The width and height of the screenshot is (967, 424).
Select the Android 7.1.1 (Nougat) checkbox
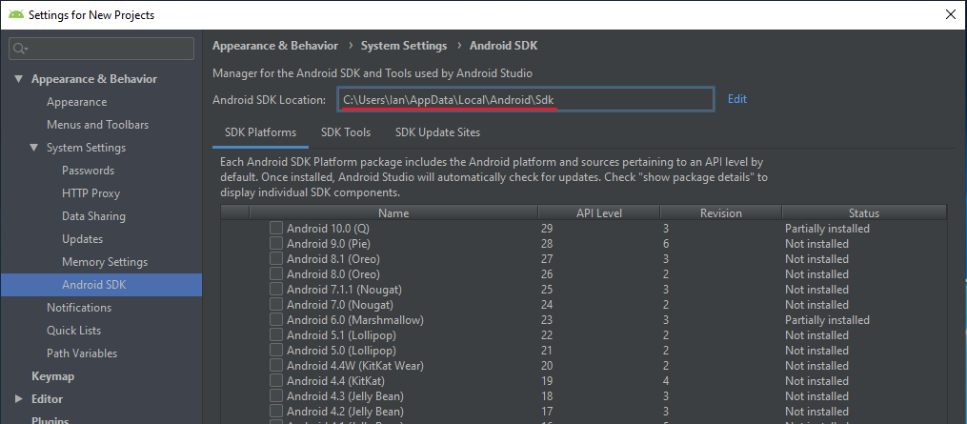(276, 290)
